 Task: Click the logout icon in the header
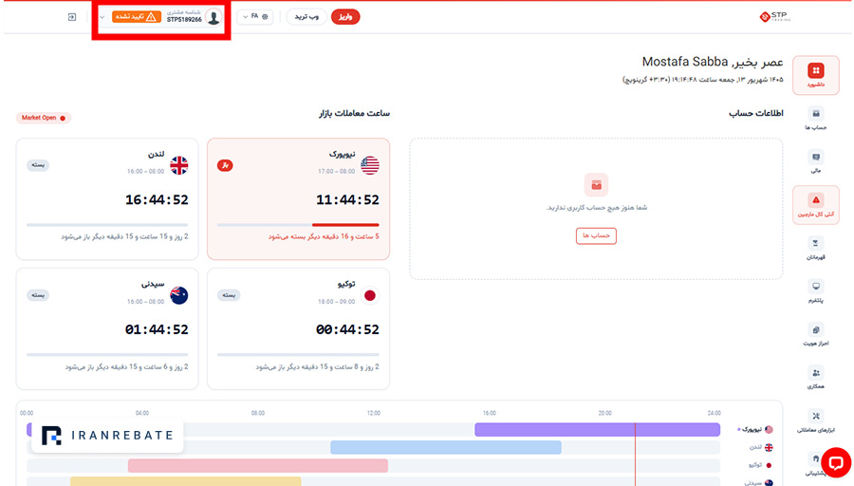72,17
